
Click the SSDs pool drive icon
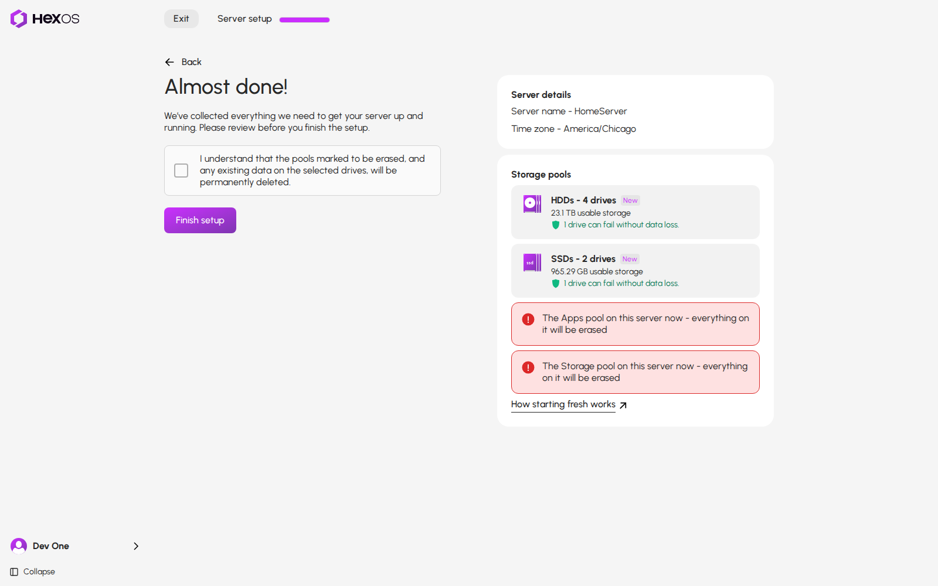[x=532, y=262]
